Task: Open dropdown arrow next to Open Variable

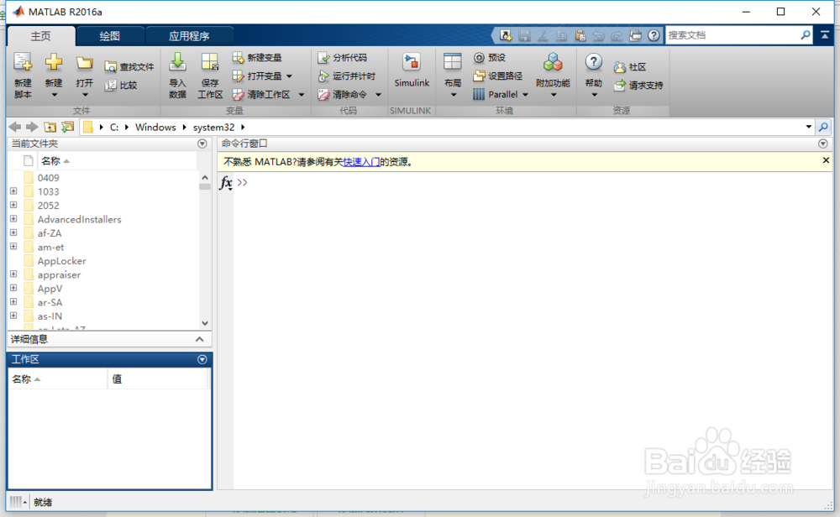Action: click(x=289, y=76)
